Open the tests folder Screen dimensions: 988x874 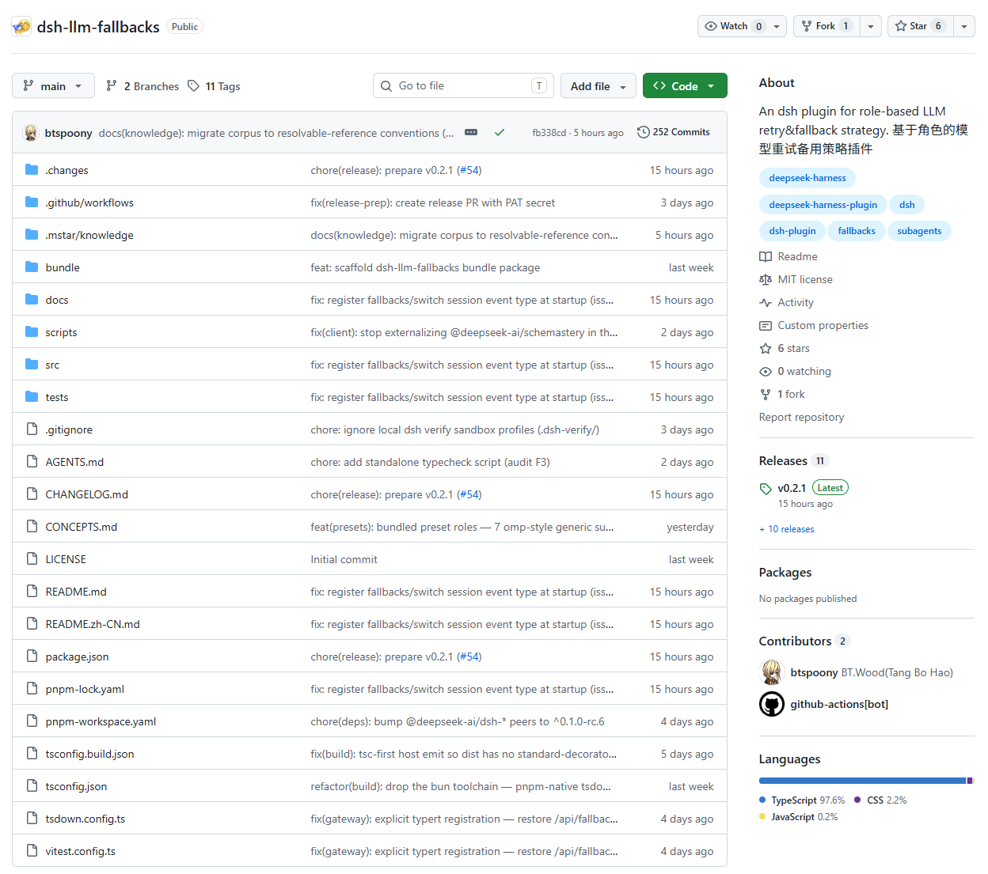(57, 397)
